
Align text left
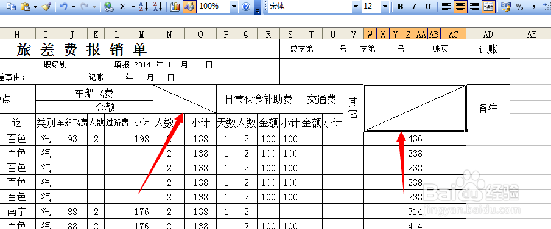[x=446, y=6]
